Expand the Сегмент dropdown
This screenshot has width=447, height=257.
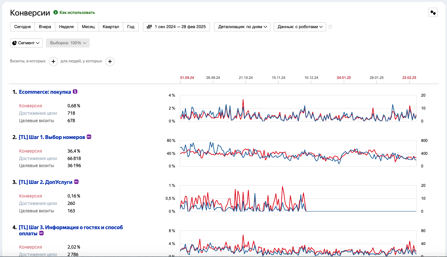[26, 43]
